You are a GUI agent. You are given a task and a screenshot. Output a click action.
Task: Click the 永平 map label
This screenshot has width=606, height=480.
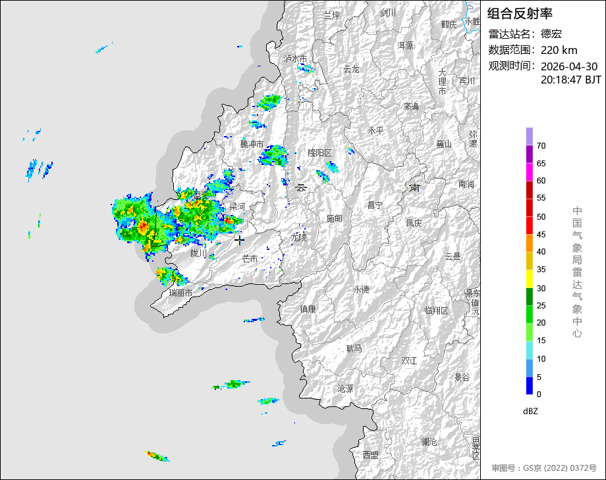point(375,130)
